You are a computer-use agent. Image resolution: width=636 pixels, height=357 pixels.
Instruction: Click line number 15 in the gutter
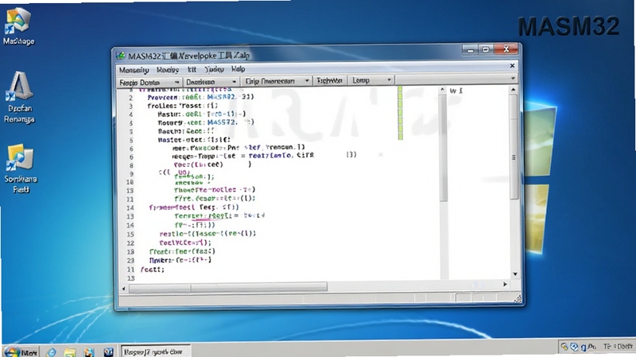pos(130,234)
